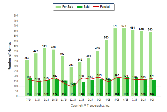Click the 10/24 x-axis month label
This screenshot has height=112, width=167.
[x=55, y=100]
